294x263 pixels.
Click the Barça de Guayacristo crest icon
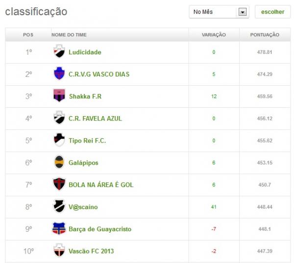pyautogui.click(x=59, y=229)
